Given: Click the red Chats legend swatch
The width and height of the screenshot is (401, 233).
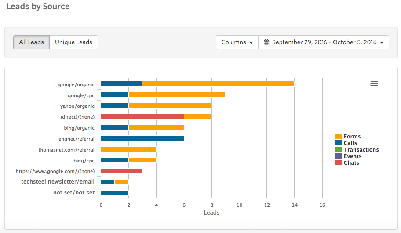Looking at the screenshot, I should (338, 162).
